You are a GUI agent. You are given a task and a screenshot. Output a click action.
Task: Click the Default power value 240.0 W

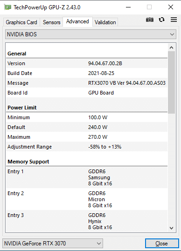(97, 127)
